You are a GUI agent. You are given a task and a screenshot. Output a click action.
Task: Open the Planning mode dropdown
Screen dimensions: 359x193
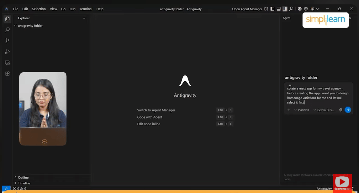click(x=301, y=110)
